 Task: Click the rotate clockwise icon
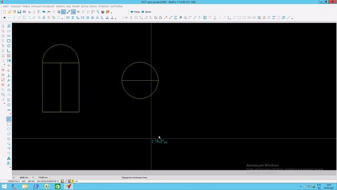[156, 17]
